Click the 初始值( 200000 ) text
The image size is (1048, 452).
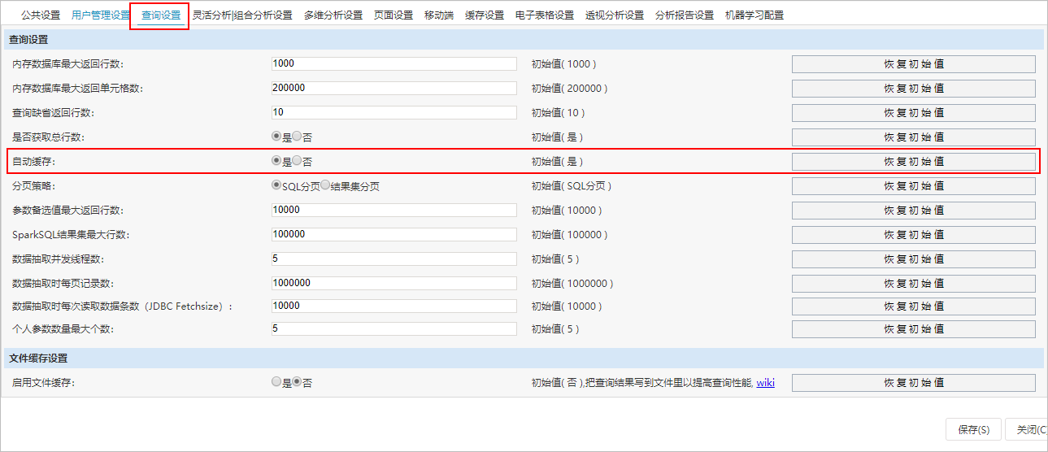point(569,89)
